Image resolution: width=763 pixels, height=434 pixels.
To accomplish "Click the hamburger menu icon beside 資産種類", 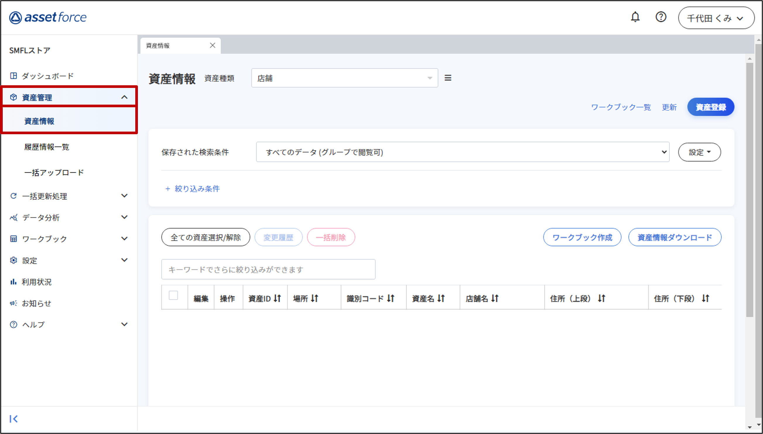I will [448, 78].
